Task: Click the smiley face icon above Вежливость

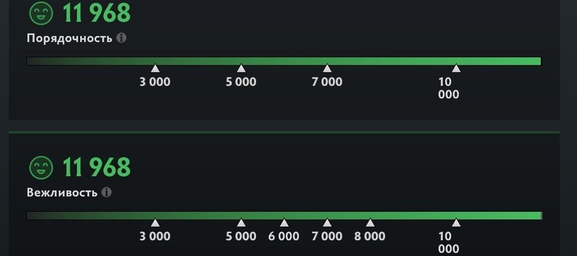Action: pyautogui.click(x=41, y=168)
